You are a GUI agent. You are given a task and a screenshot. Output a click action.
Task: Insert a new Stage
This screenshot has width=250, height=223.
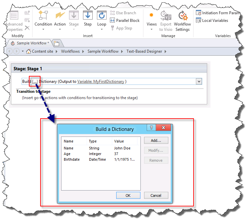pyautogui.click(x=74, y=20)
